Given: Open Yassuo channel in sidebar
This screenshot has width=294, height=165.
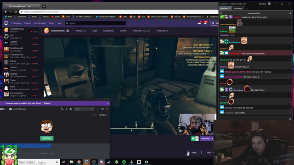Looking at the screenshot, I should (x=21, y=69).
